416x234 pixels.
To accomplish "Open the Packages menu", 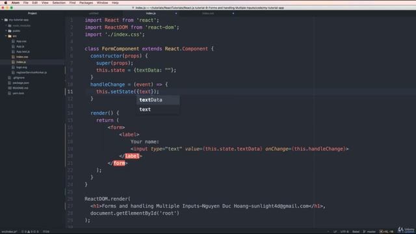I will pos(86,3).
